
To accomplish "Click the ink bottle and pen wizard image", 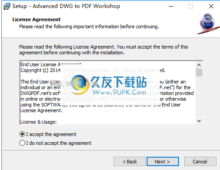I will [x=208, y=24].
